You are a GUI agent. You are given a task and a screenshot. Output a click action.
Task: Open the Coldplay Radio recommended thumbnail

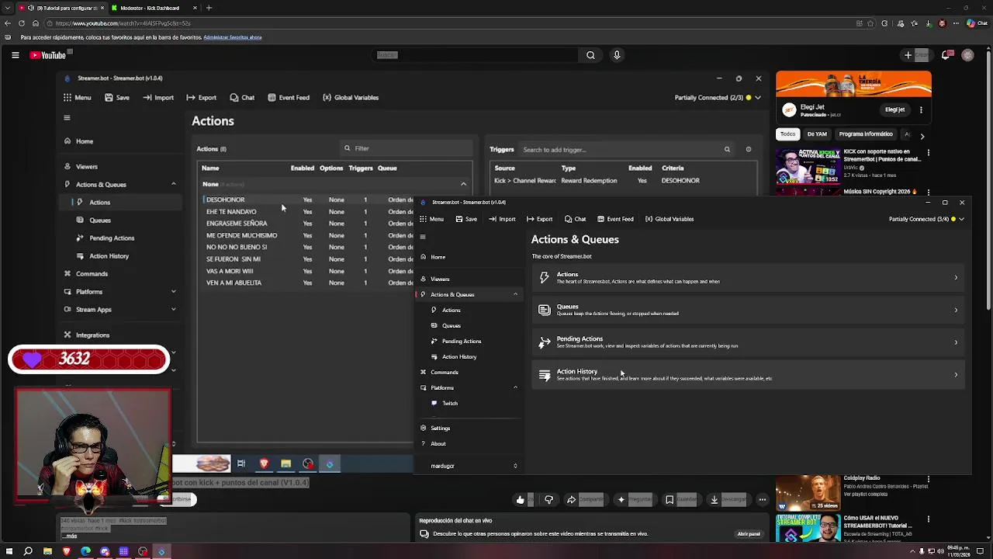[x=808, y=493]
